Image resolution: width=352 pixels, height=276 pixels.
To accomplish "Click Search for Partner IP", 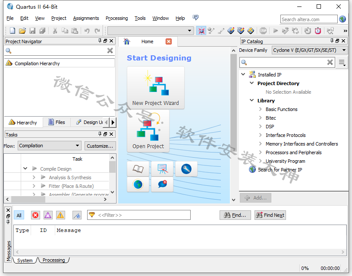I will (280, 170).
